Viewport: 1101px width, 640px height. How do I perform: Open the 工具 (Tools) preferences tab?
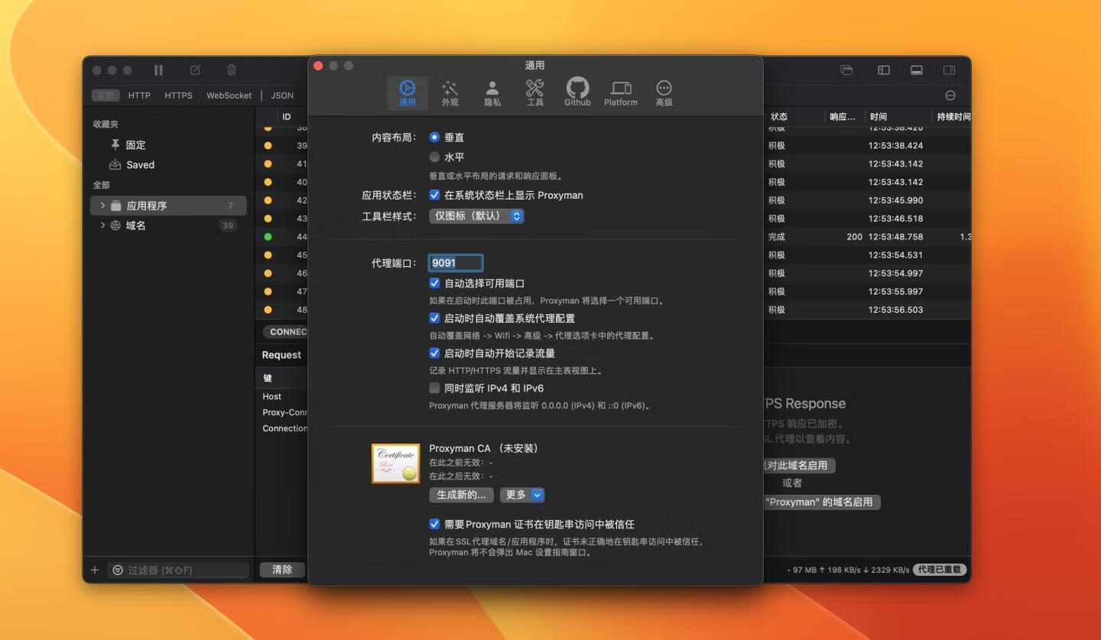(534, 93)
